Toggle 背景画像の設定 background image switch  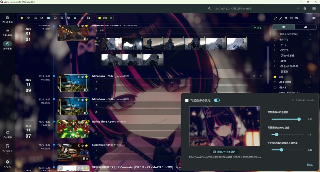[217, 100]
